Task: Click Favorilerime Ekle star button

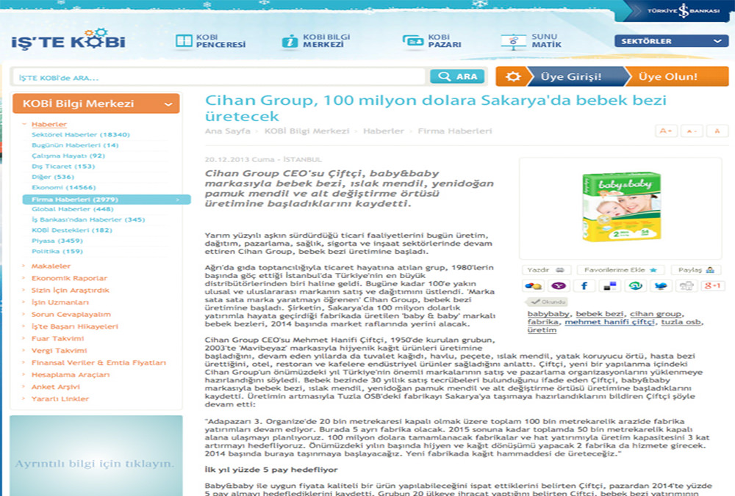Action: (x=620, y=270)
